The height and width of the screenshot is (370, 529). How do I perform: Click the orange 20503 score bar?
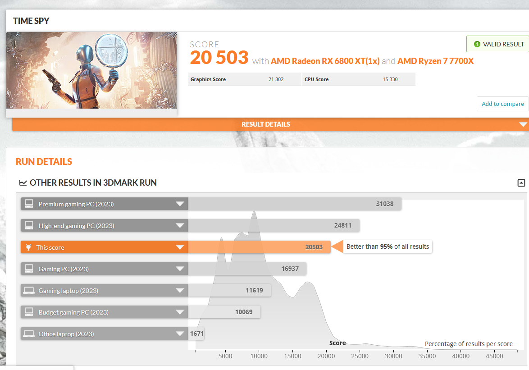[x=260, y=247]
